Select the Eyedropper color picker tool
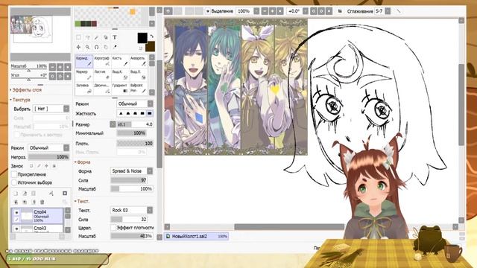The height and width of the screenshot is (268, 477). [114, 47]
